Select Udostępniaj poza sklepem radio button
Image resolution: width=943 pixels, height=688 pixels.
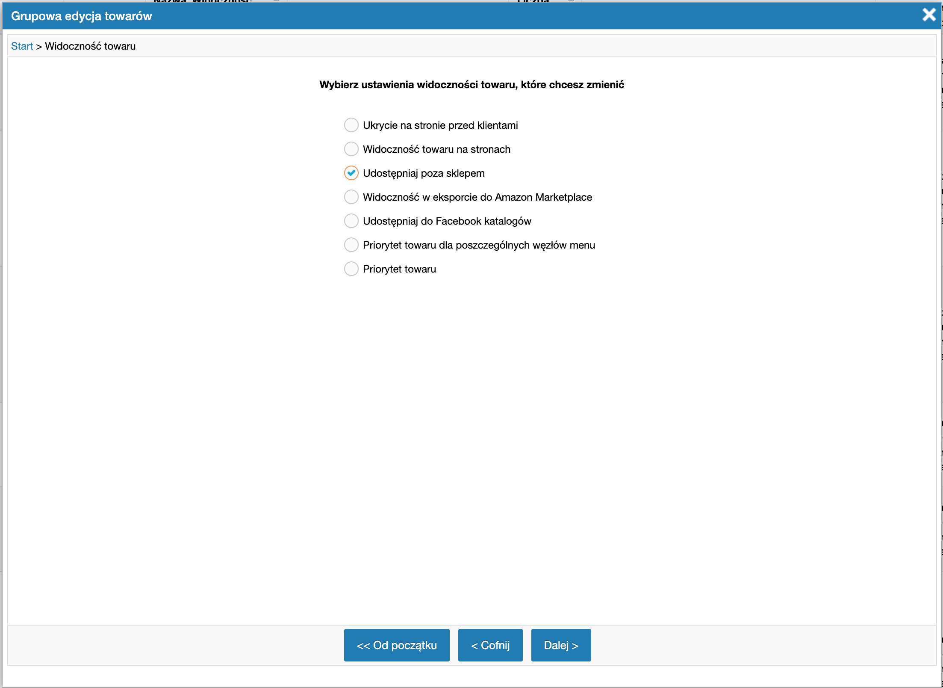pyautogui.click(x=351, y=173)
